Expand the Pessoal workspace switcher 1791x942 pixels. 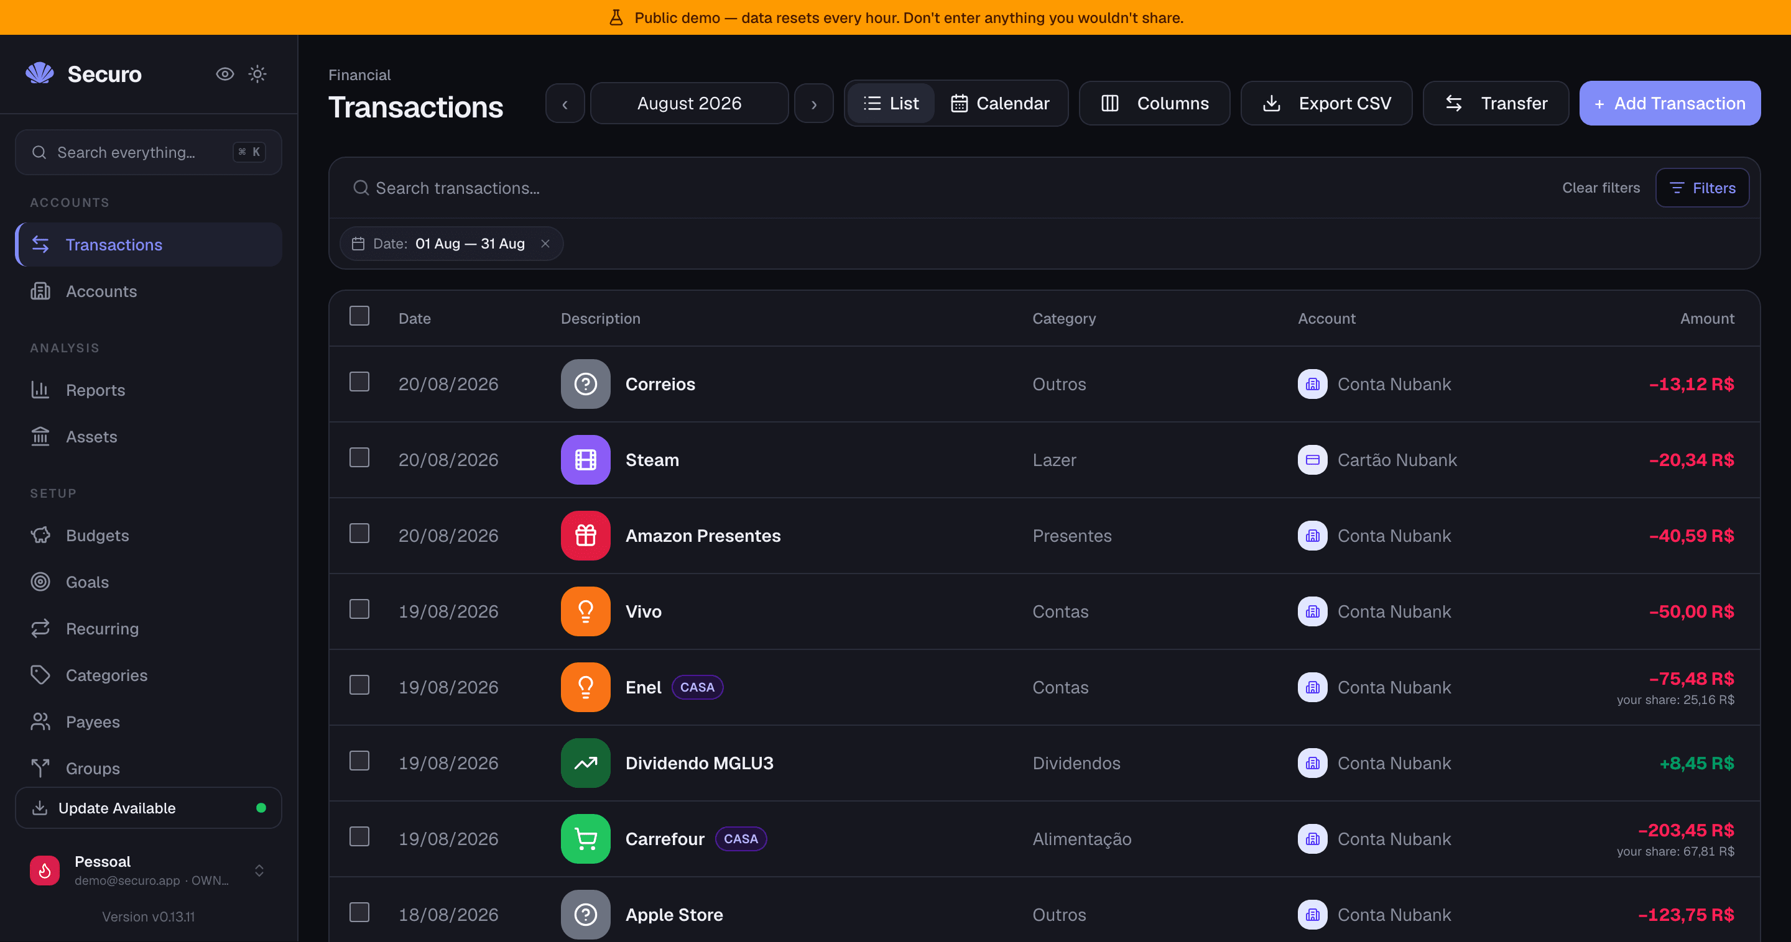click(x=259, y=871)
